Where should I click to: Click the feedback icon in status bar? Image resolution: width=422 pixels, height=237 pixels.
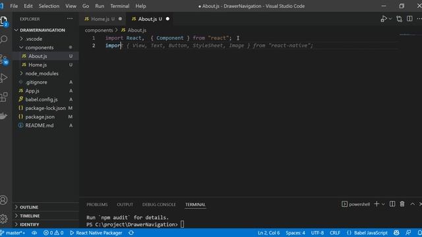(408, 232)
